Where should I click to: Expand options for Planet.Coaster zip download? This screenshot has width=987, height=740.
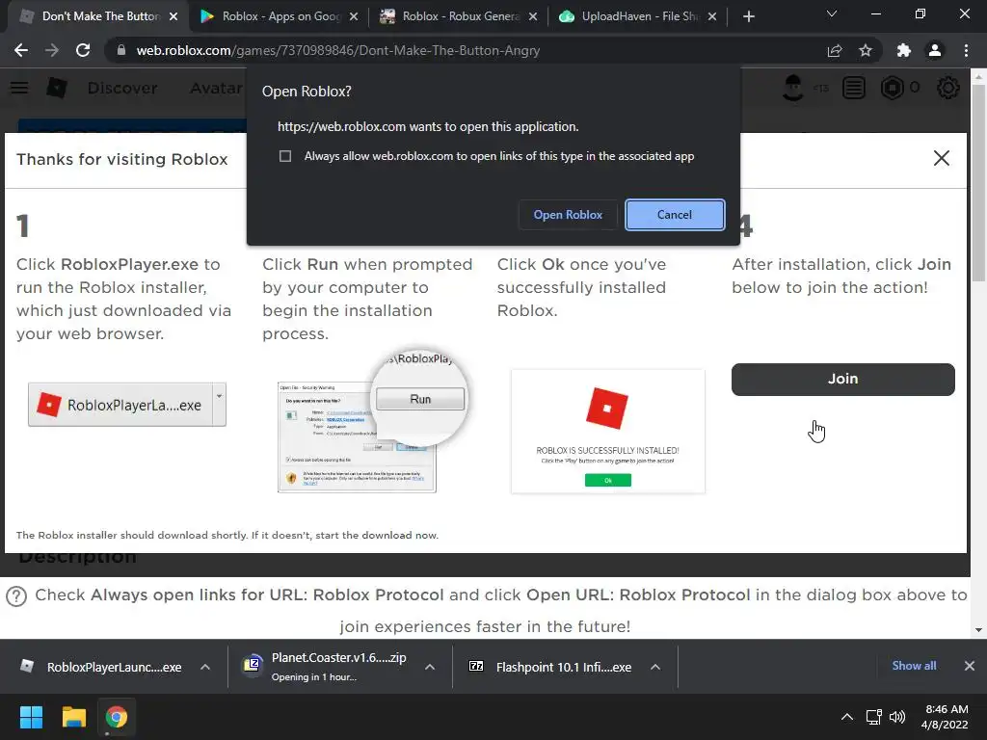[430, 667]
